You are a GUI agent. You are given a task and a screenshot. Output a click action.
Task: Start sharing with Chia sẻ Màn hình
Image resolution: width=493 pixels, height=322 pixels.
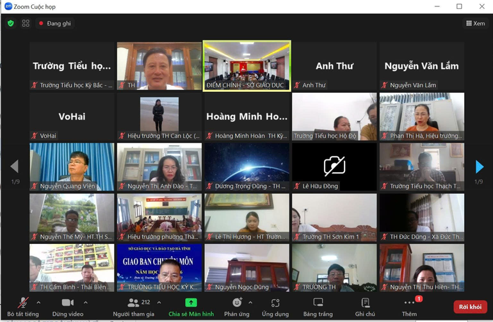(x=191, y=306)
